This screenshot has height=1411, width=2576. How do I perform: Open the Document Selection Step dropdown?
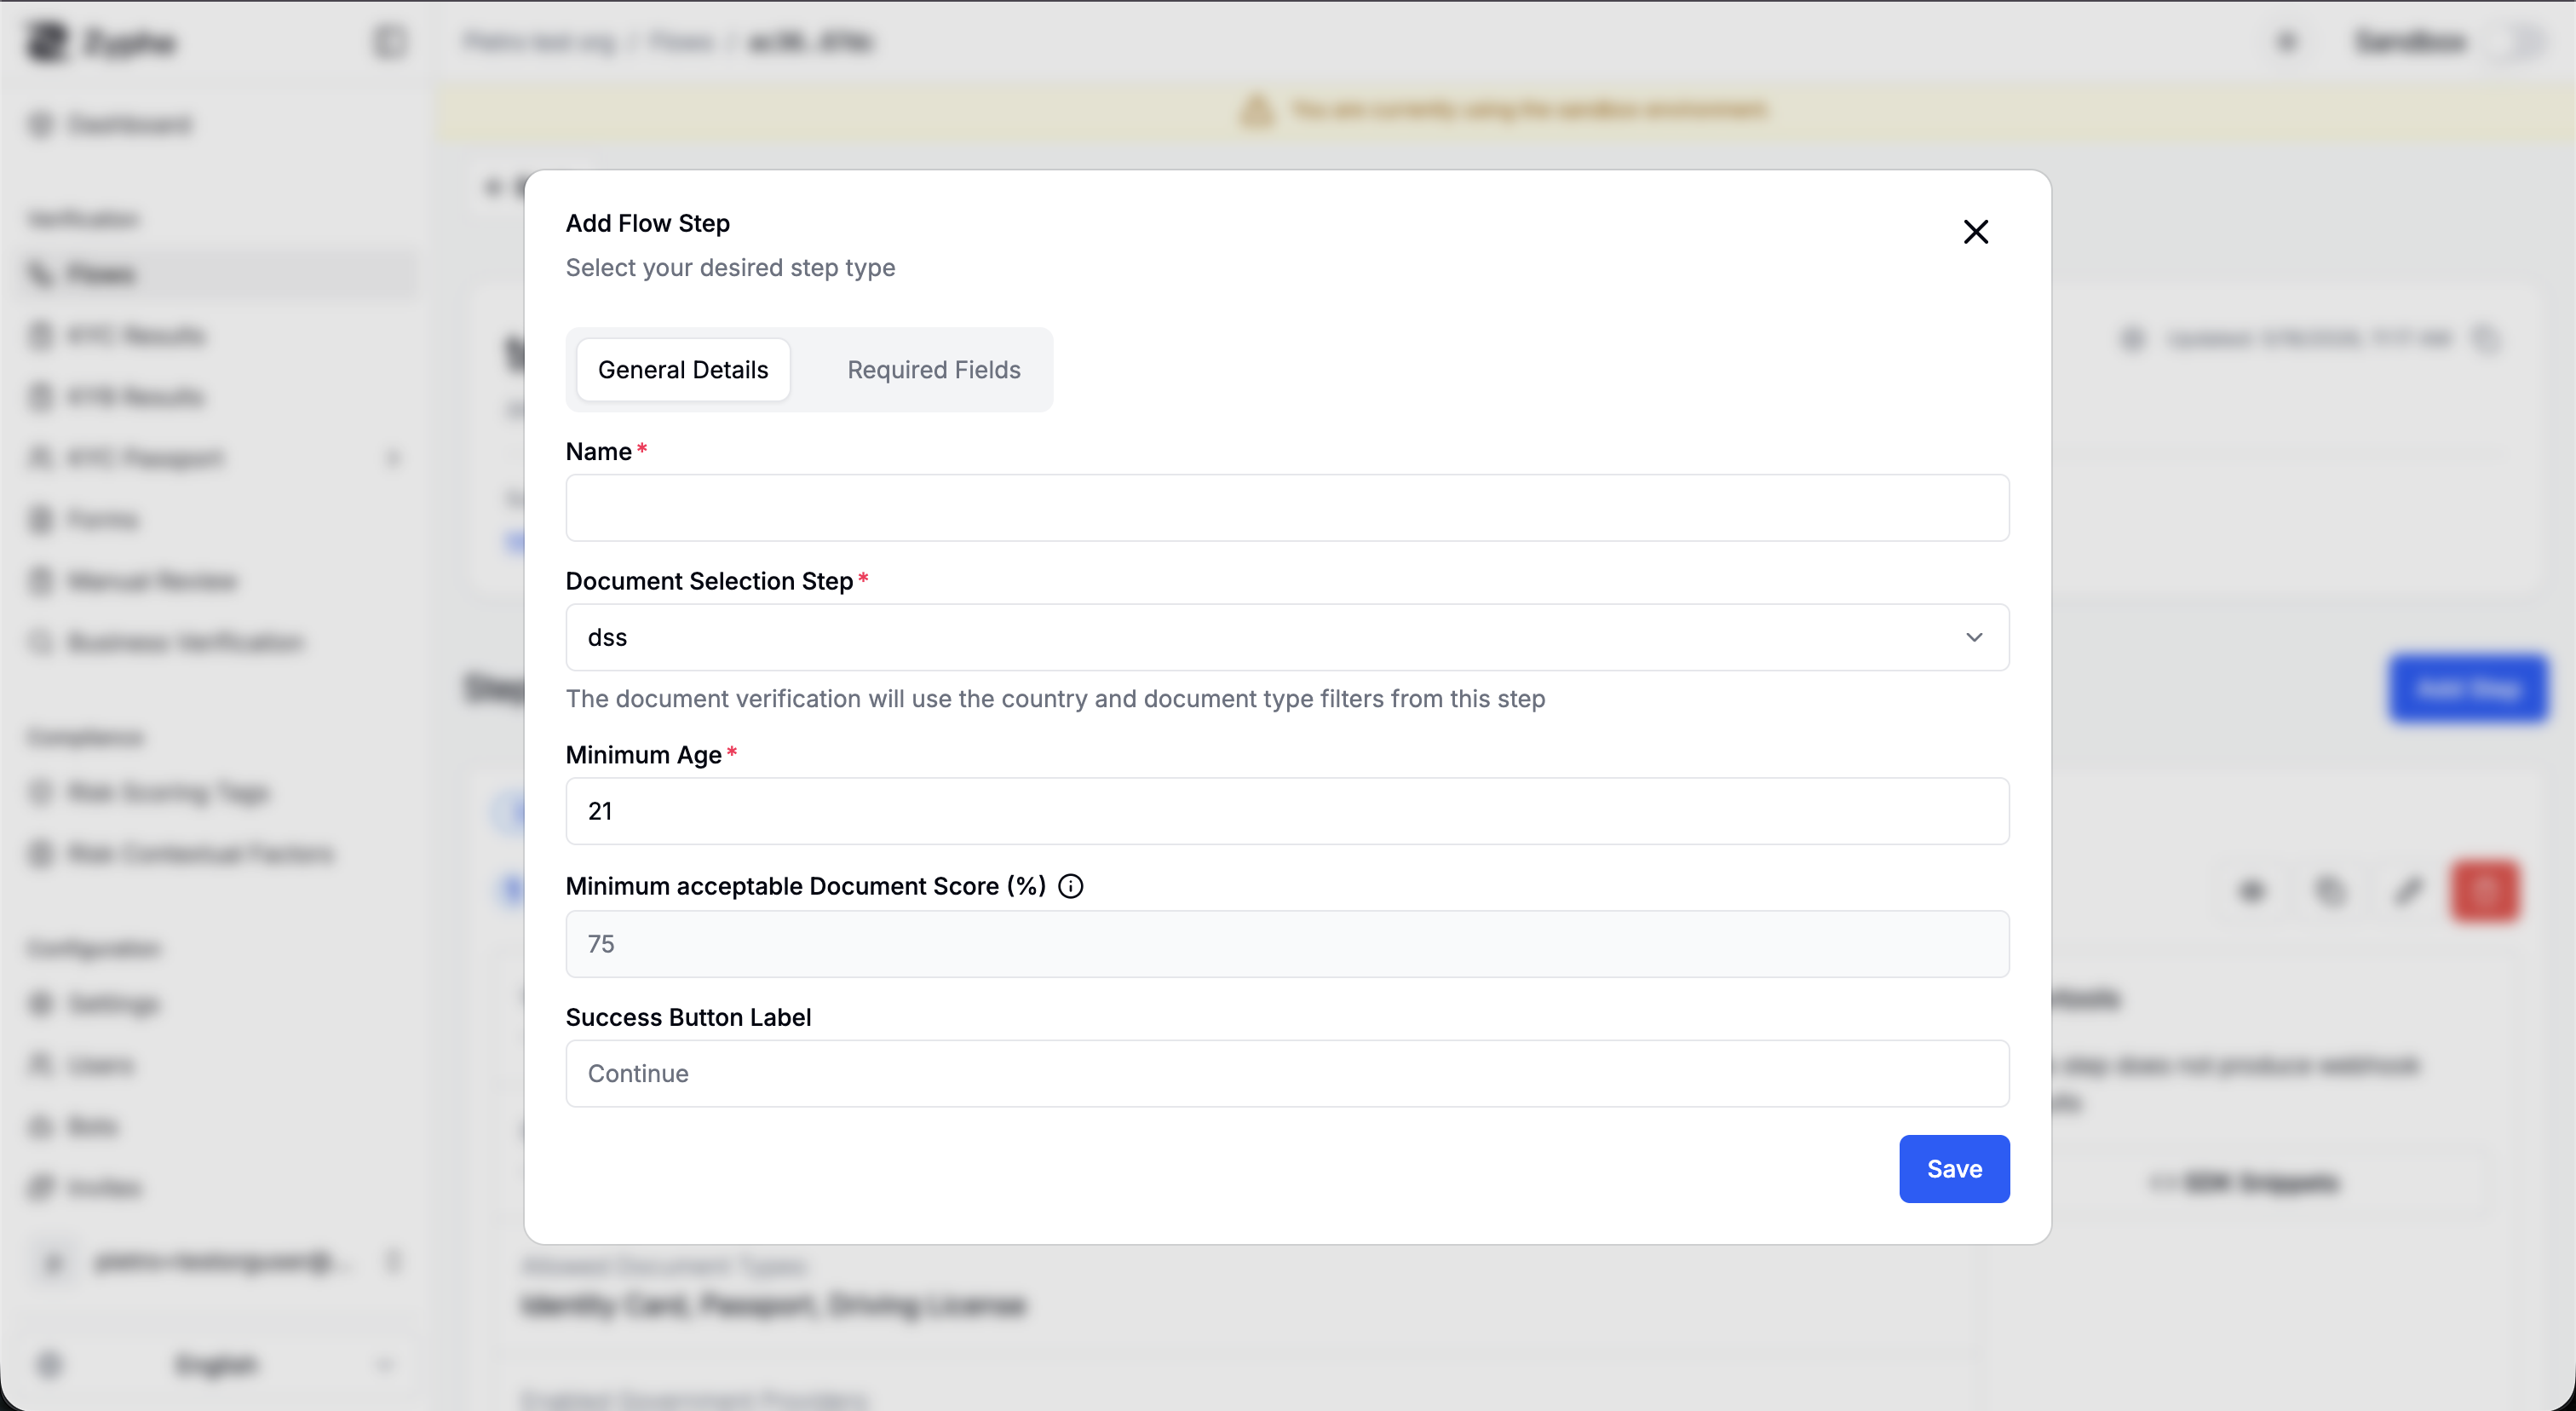click(1287, 637)
